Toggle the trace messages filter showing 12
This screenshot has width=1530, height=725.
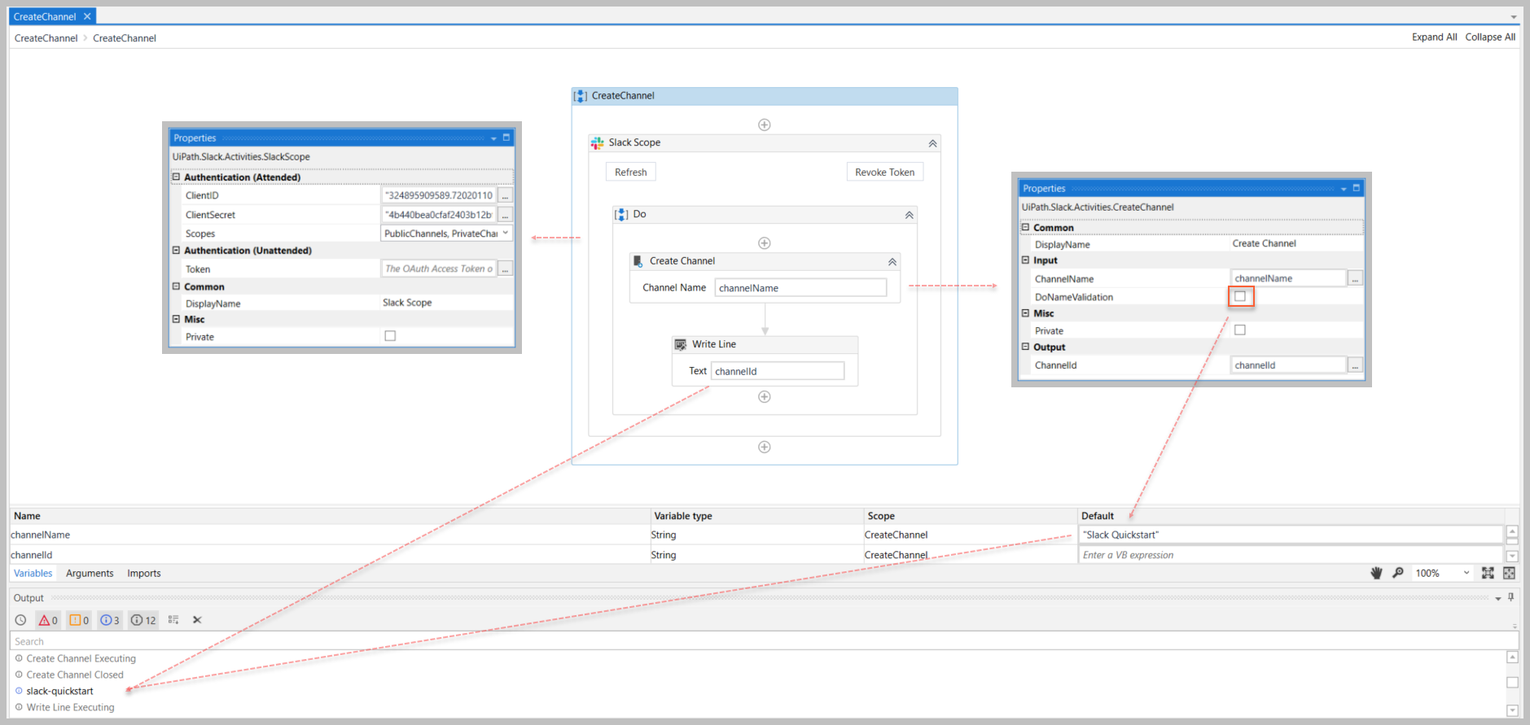[x=143, y=620]
